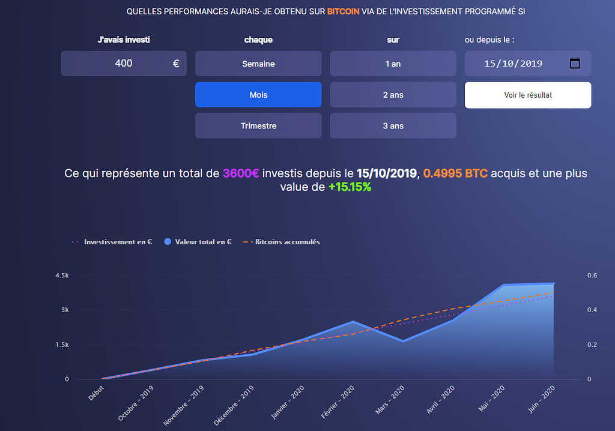Select Mois frequency option
Image resolution: width=615 pixels, height=431 pixels.
click(x=258, y=94)
